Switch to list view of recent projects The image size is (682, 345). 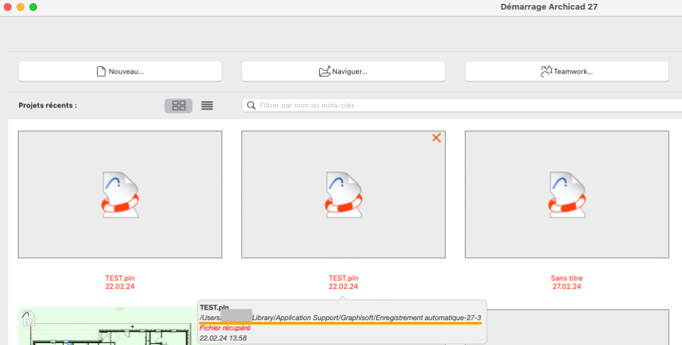207,105
